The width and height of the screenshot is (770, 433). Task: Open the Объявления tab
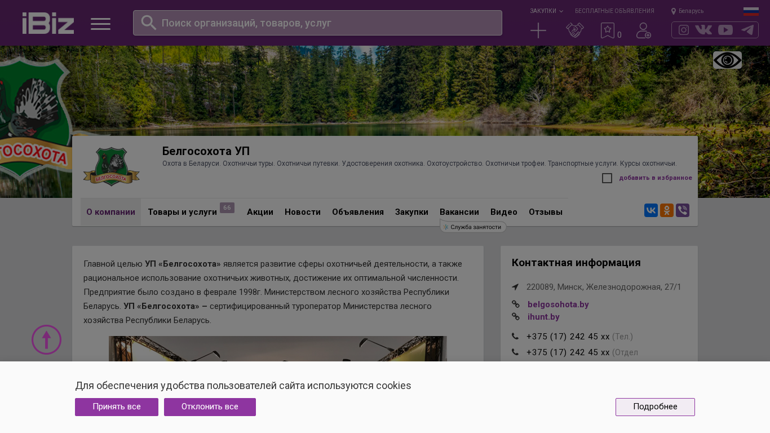click(x=358, y=212)
